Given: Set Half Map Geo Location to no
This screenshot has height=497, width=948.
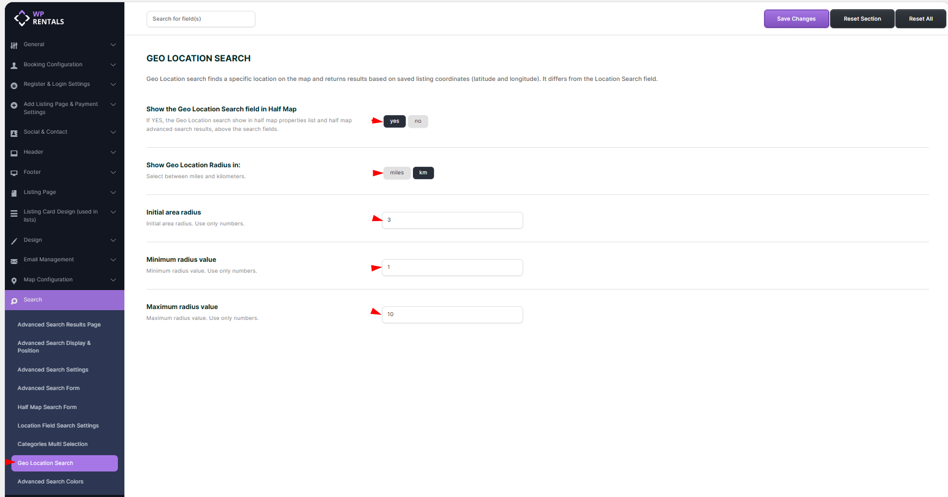Looking at the screenshot, I should (418, 121).
